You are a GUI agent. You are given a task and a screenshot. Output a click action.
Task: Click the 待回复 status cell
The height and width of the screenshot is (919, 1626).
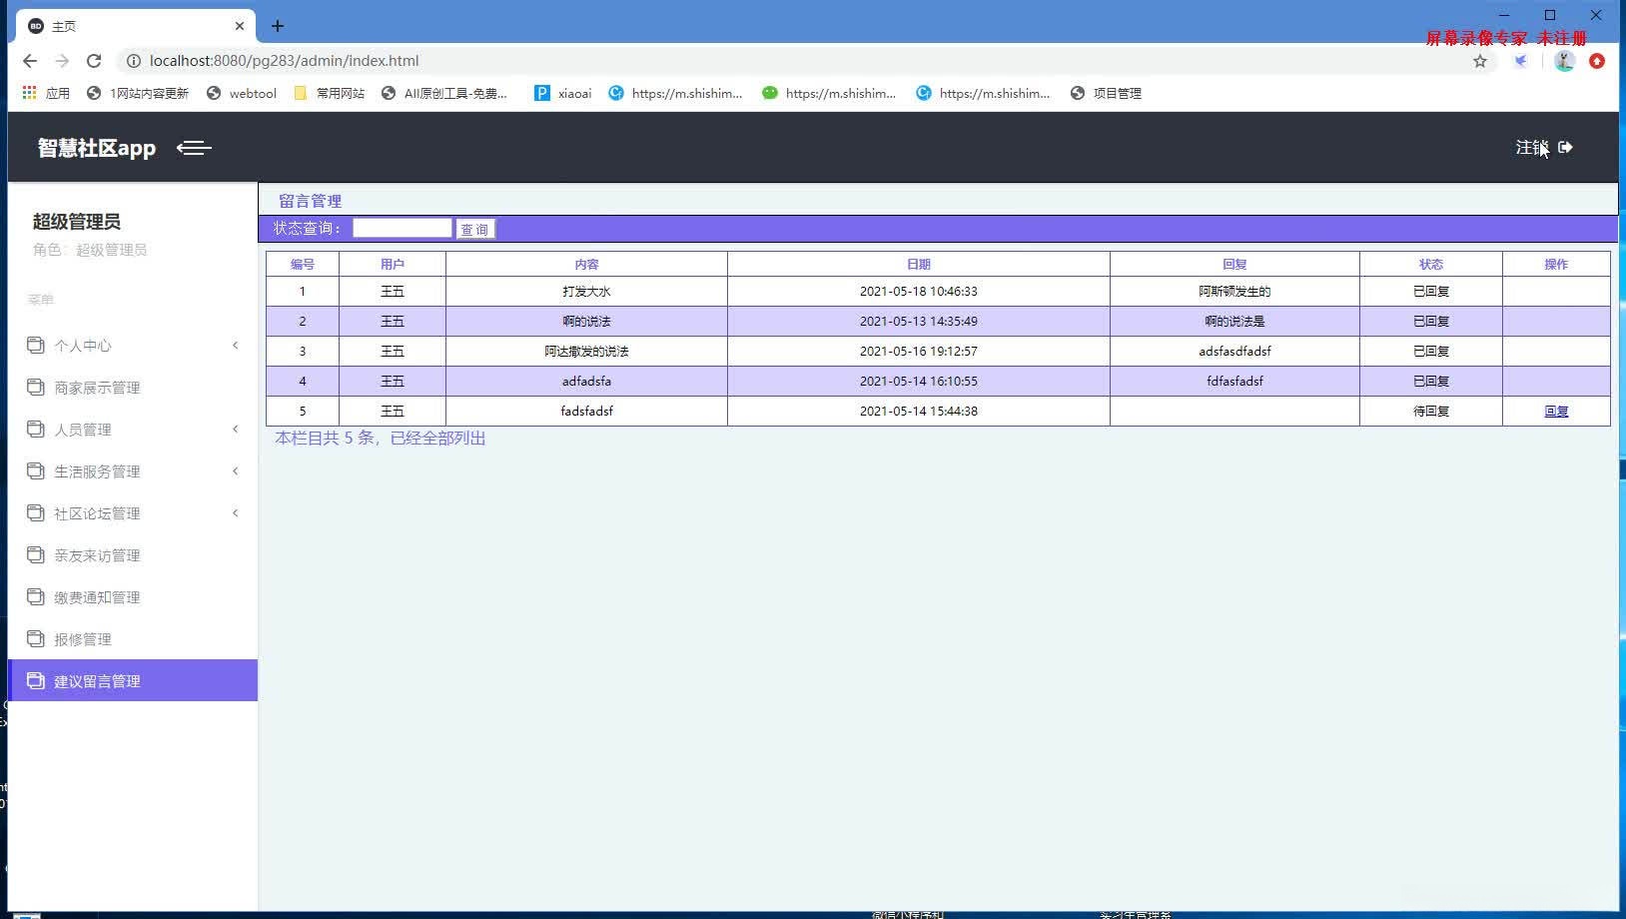click(x=1431, y=411)
